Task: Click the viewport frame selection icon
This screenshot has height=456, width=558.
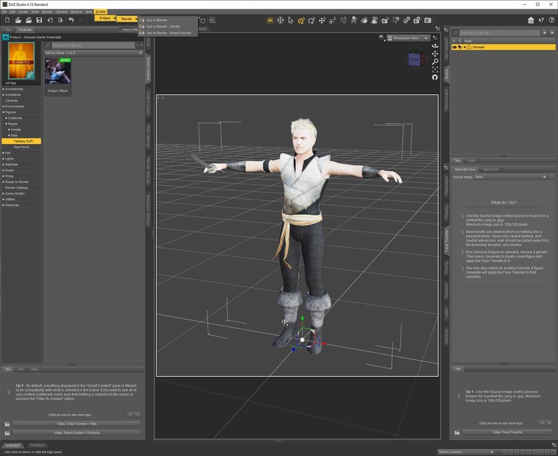Action: tap(435, 69)
